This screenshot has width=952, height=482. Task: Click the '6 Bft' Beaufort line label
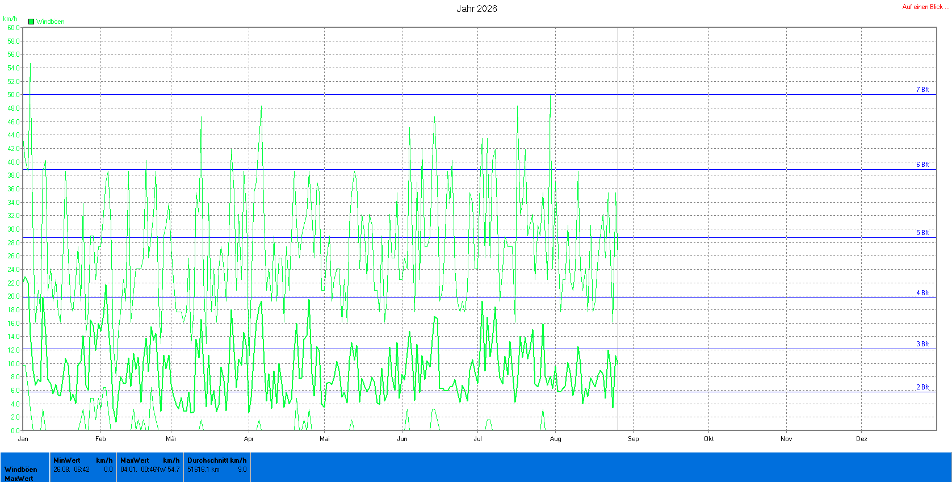[922, 165]
